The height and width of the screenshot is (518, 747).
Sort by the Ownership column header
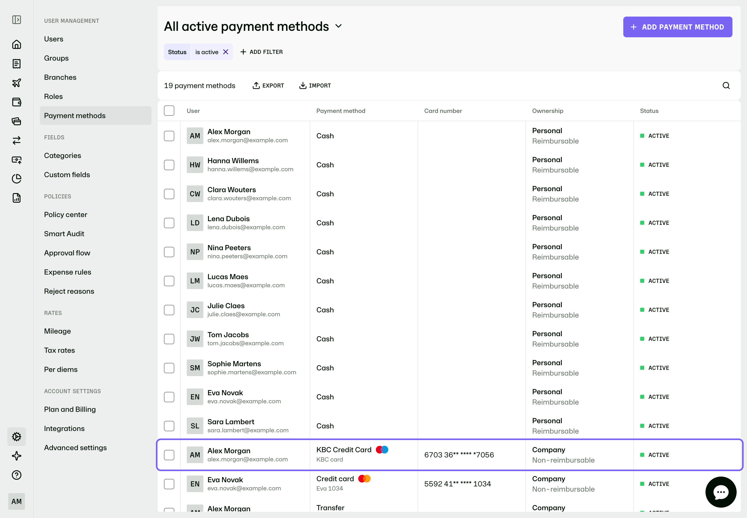click(x=548, y=111)
